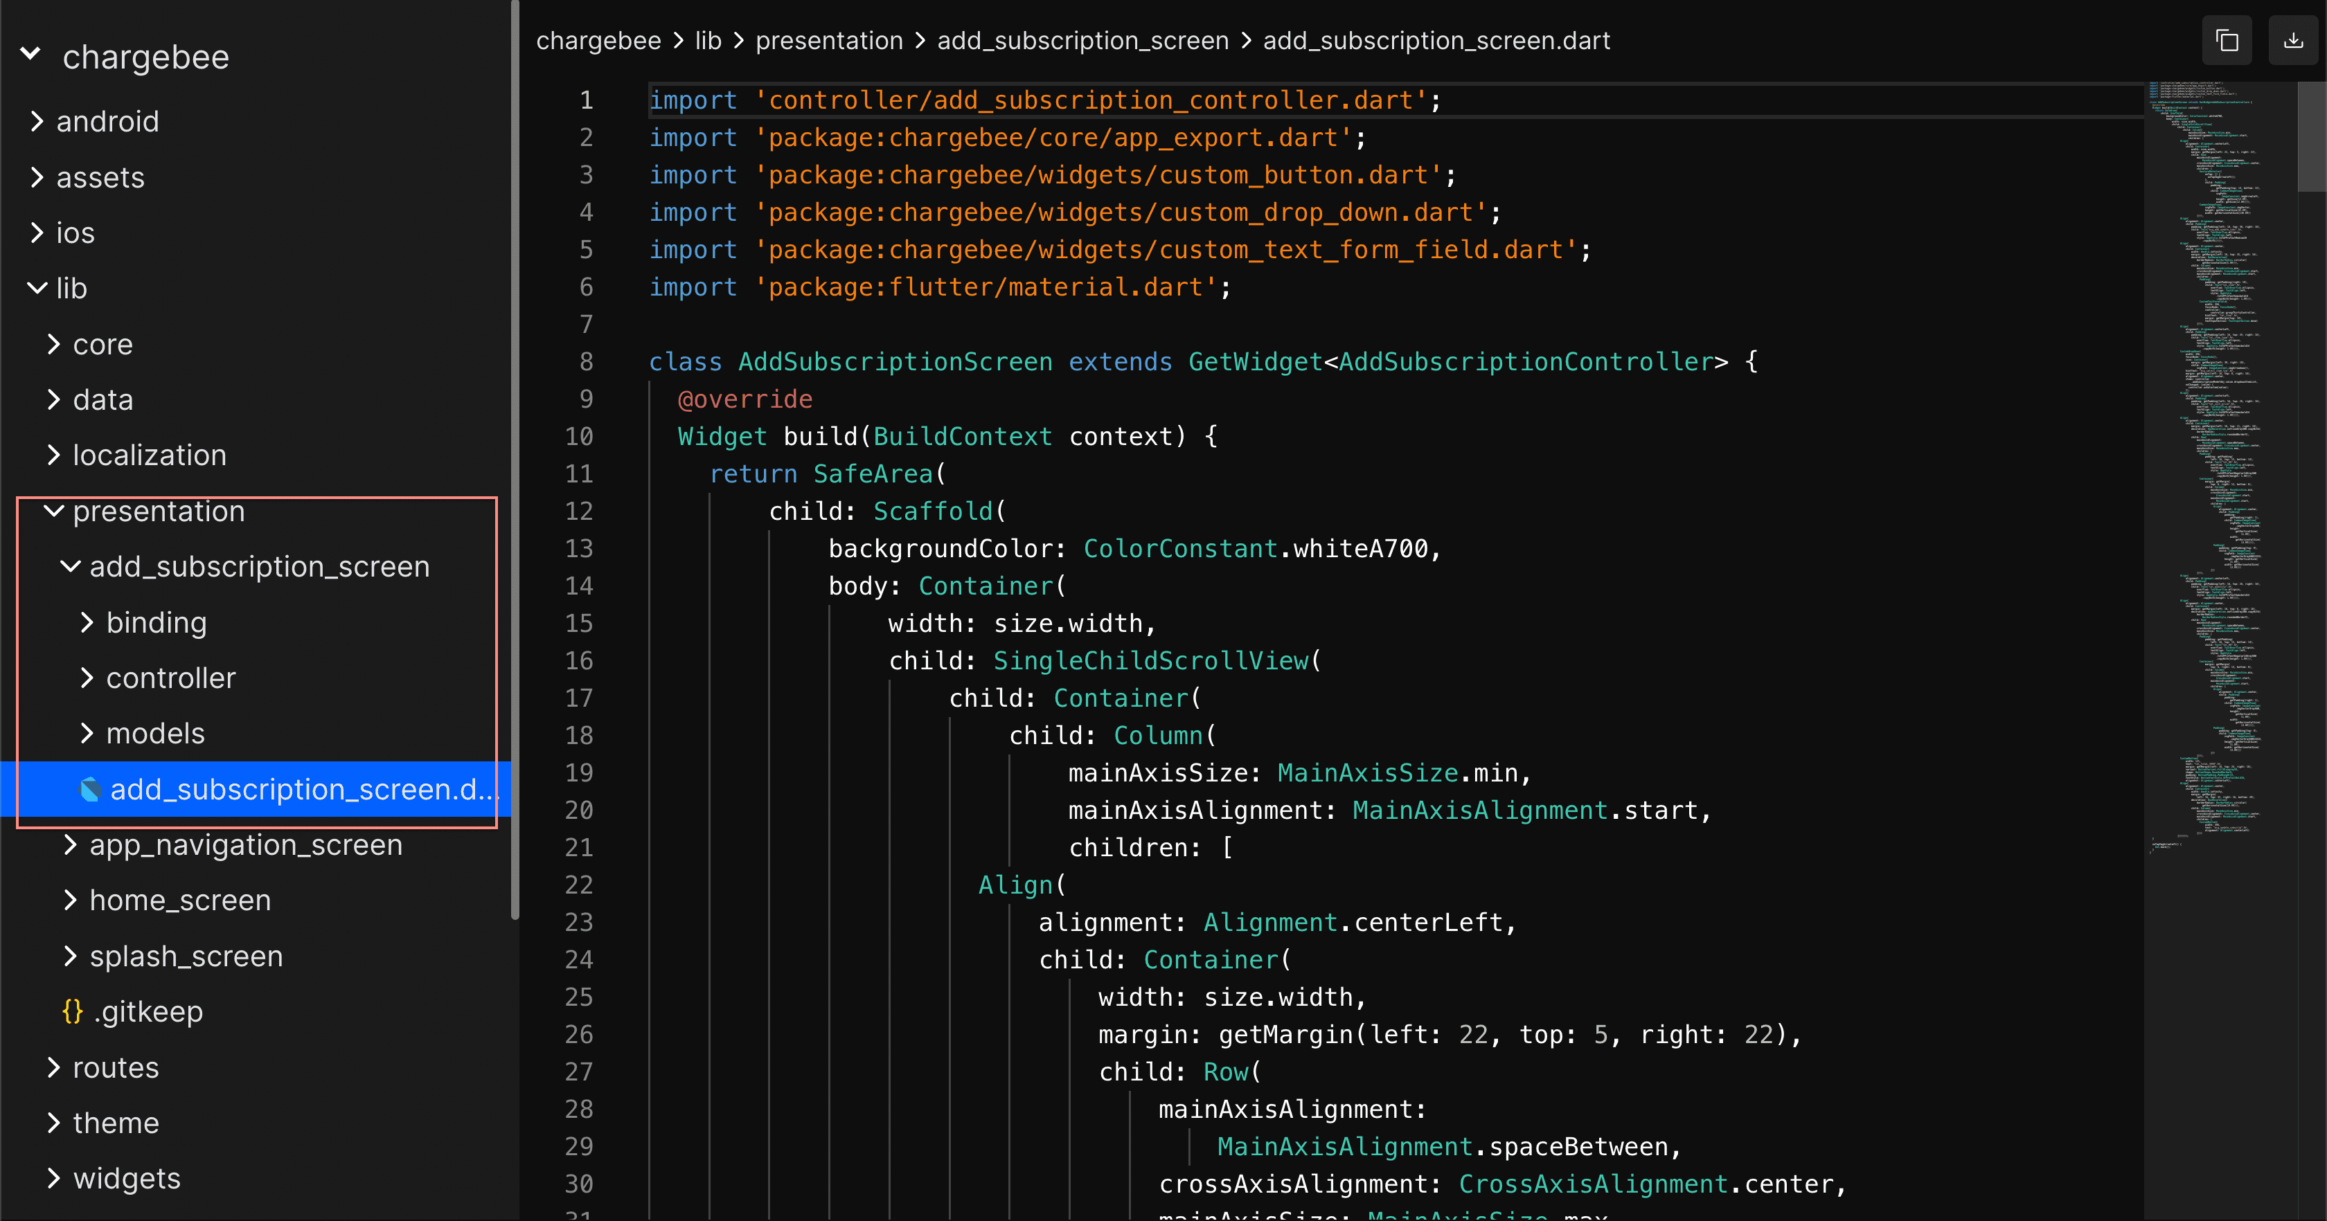This screenshot has width=2327, height=1221.
Task: Click the add_subscription_screen breadcrumb segment
Action: [x=1083, y=41]
